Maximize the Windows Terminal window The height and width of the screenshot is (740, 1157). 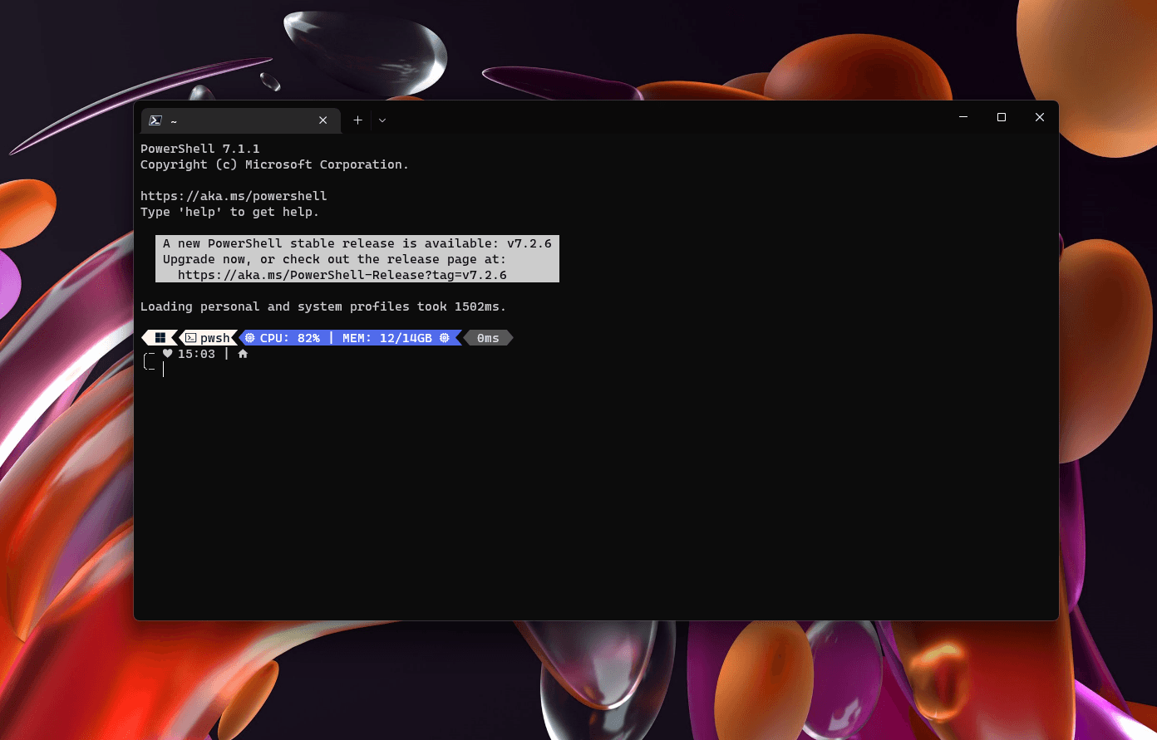pyautogui.click(x=1002, y=117)
